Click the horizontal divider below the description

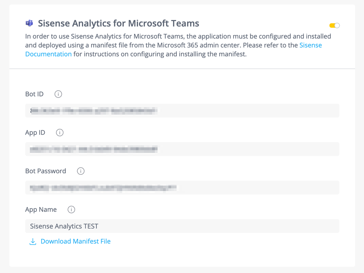click(182, 68)
